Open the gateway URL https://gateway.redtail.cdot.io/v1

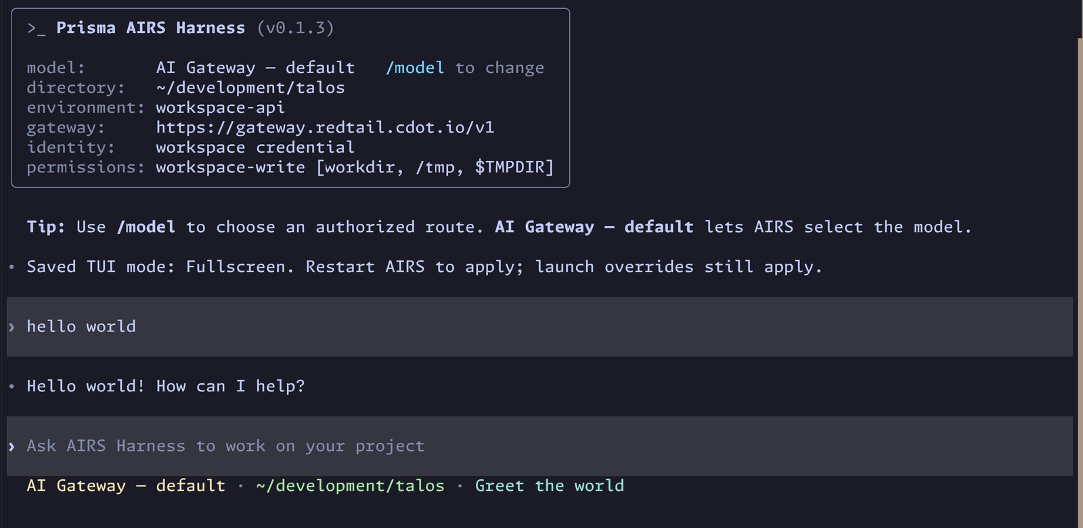(x=325, y=127)
